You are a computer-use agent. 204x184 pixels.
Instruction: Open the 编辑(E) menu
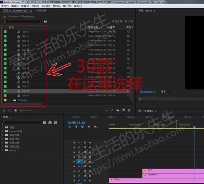[15, 6]
